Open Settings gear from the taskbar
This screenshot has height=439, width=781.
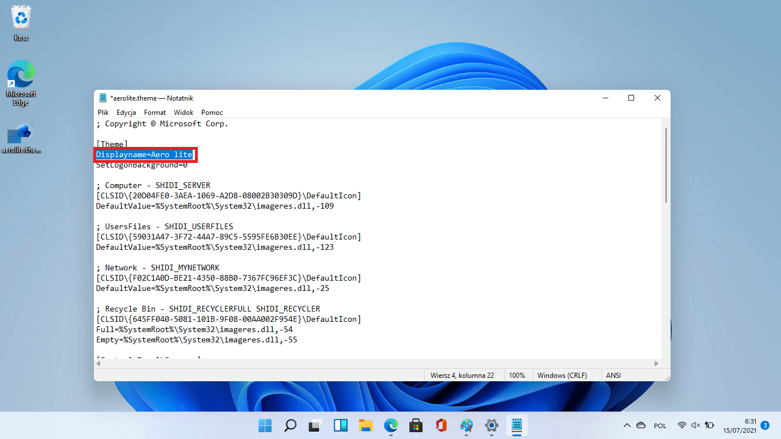pyautogui.click(x=492, y=425)
